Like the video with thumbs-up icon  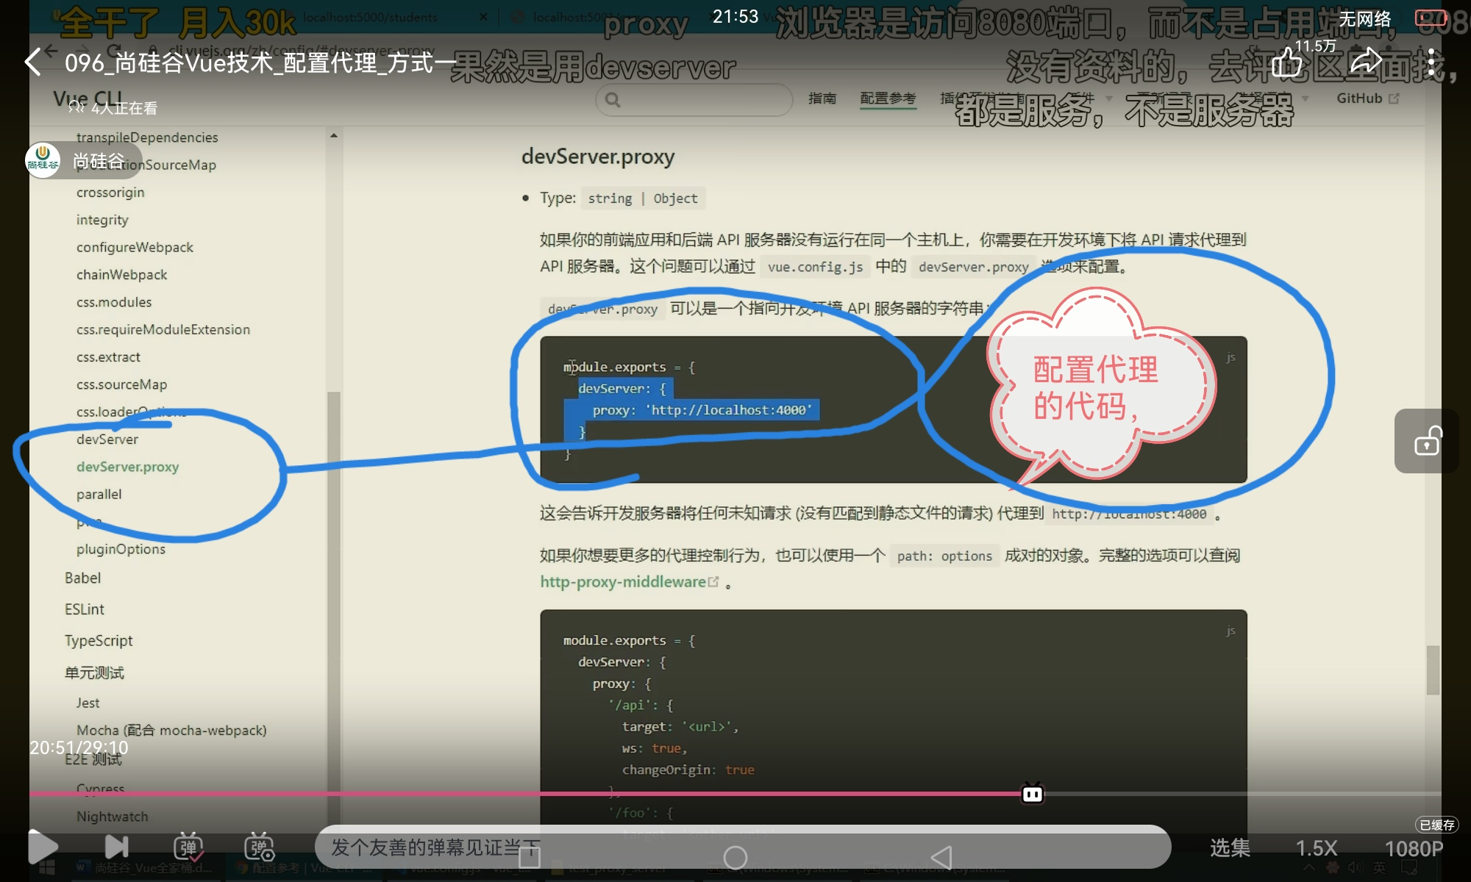pyautogui.click(x=1287, y=62)
